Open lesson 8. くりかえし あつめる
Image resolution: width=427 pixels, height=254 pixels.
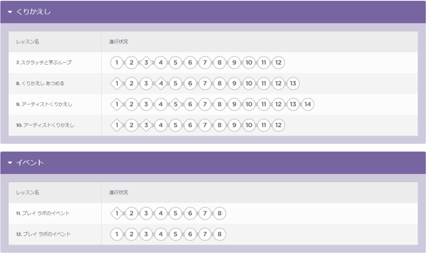40,83
